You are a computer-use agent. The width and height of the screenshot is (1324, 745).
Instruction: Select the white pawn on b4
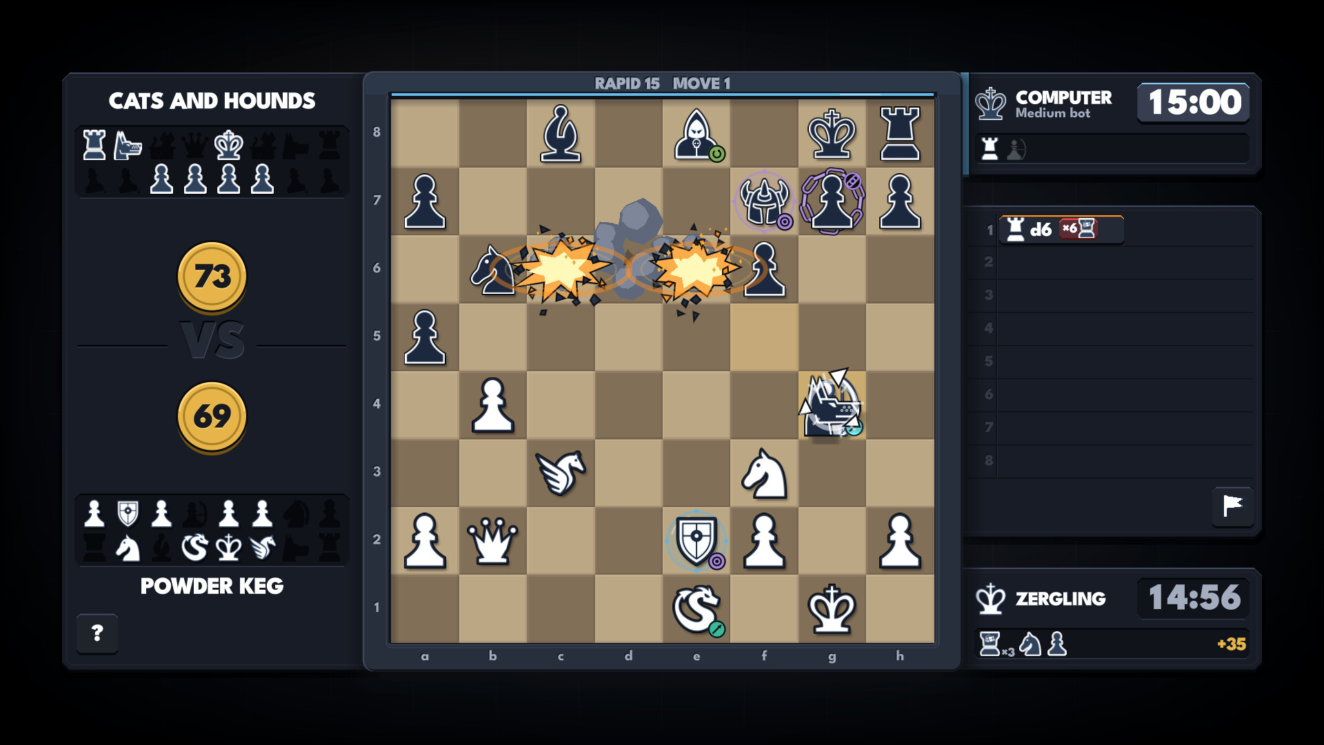pos(492,405)
